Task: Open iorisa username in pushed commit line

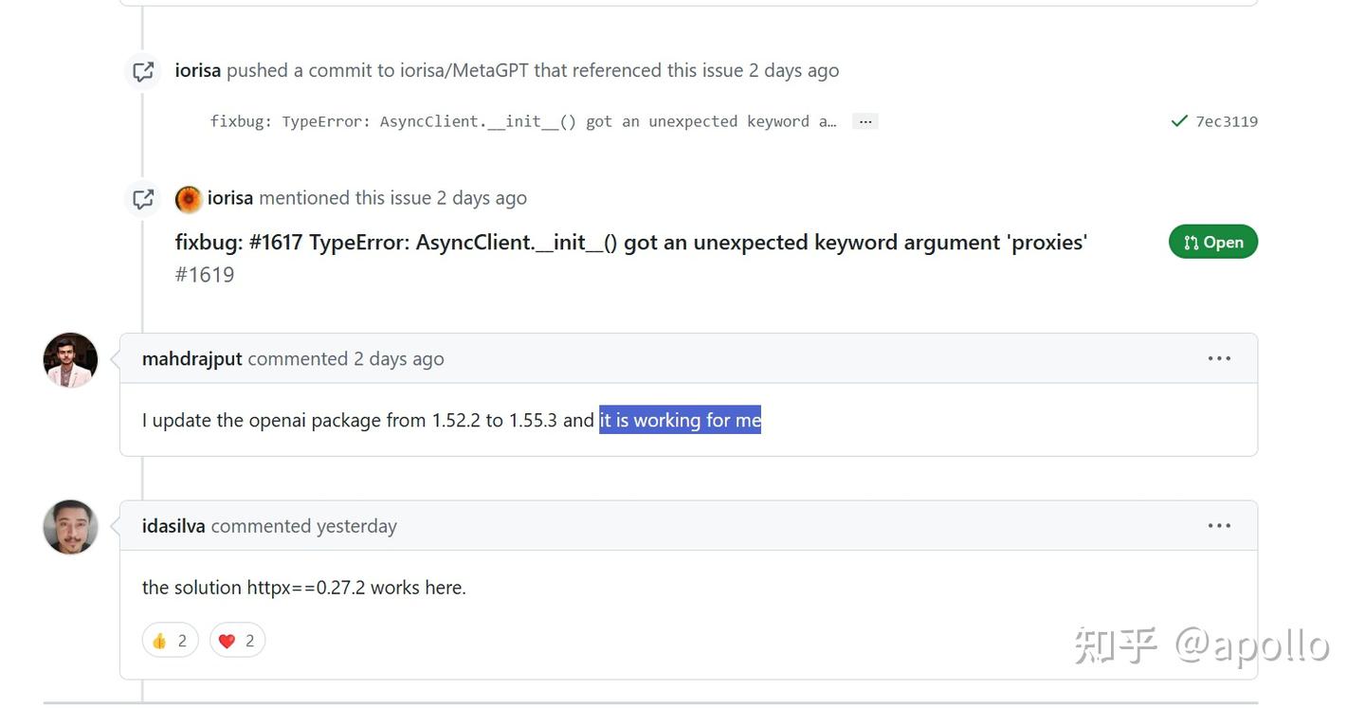Action: pyautogui.click(x=197, y=71)
